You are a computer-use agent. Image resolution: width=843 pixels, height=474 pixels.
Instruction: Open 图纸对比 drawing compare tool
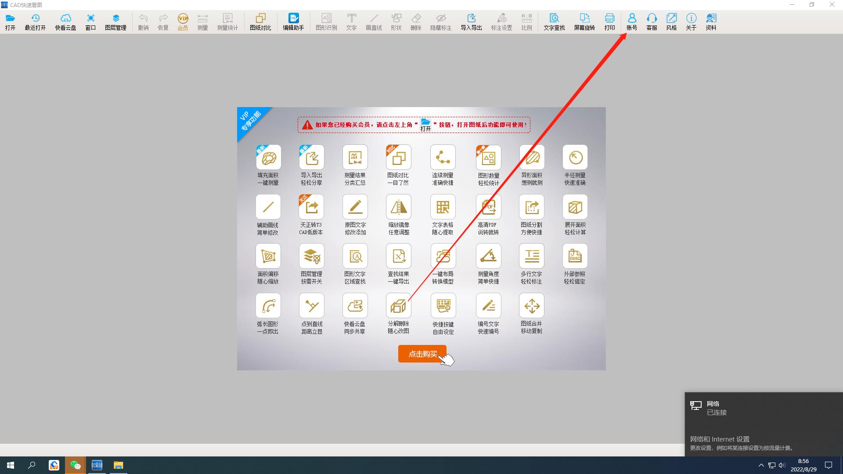[x=260, y=18]
